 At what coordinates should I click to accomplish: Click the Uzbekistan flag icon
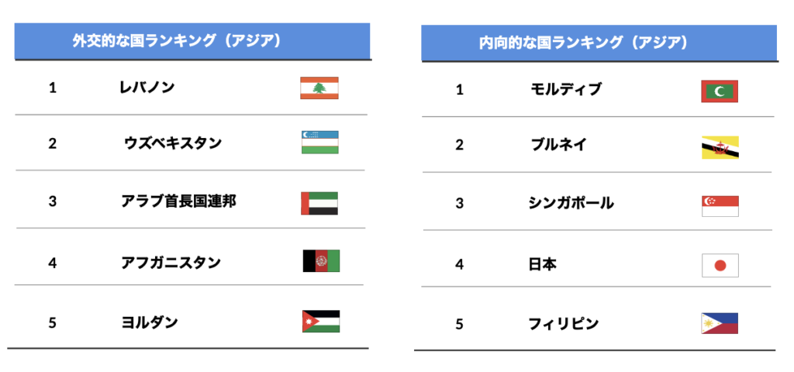(x=320, y=143)
